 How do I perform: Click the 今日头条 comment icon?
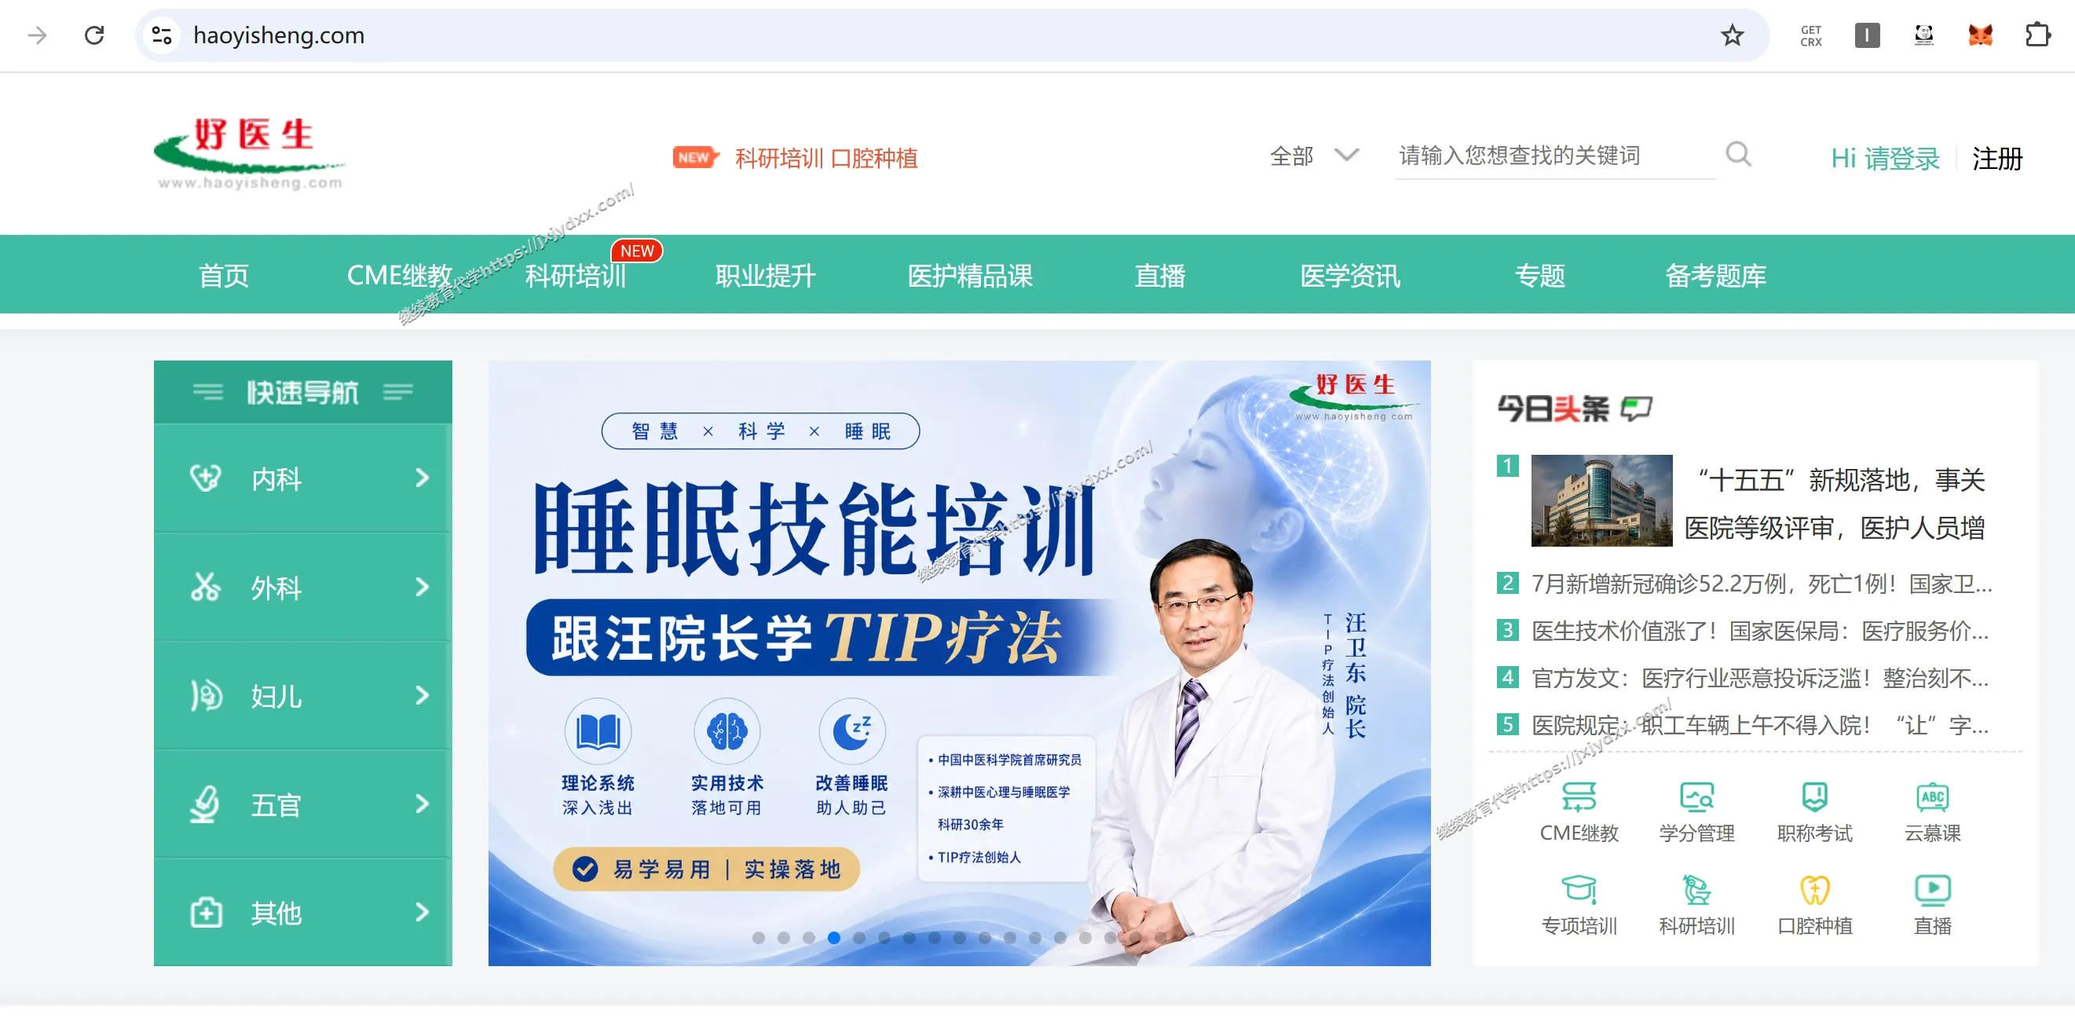pos(1636,408)
